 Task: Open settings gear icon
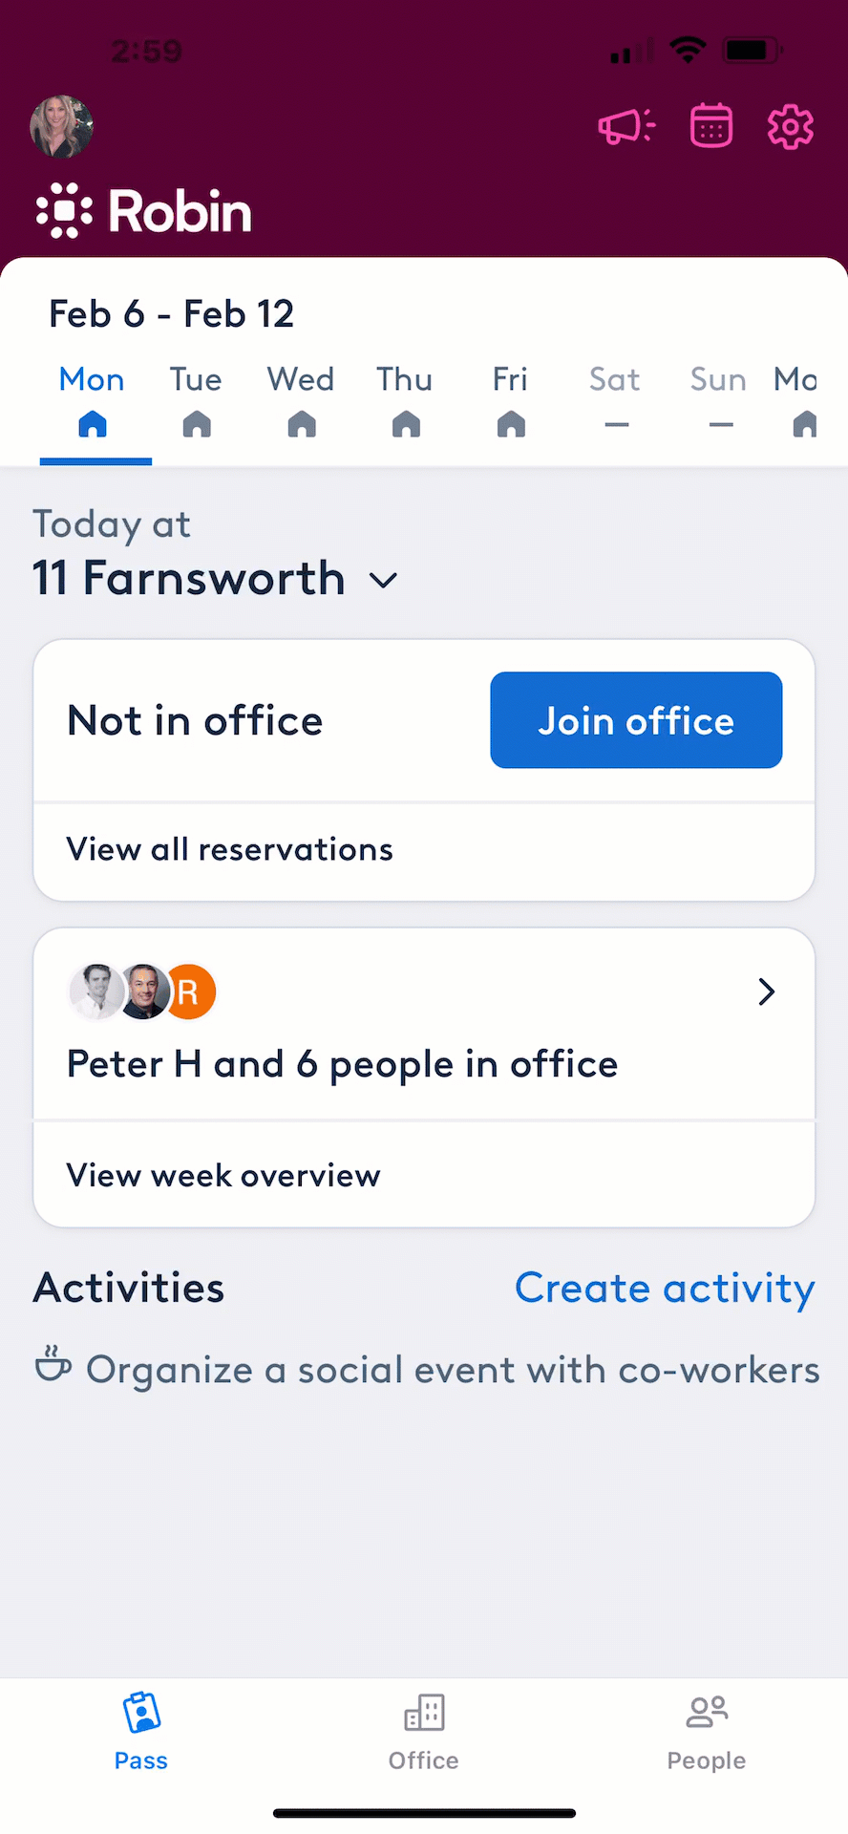coord(791,126)
